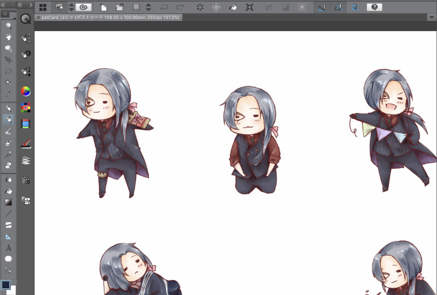Open the Quick Access palette

point(26,19)
